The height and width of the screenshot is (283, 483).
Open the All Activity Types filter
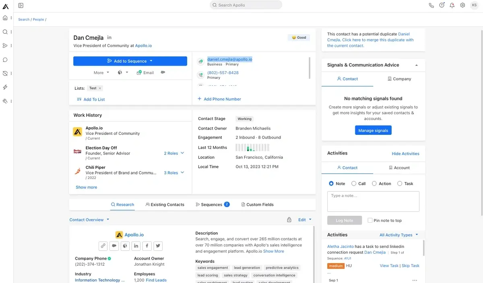(399, 235)
